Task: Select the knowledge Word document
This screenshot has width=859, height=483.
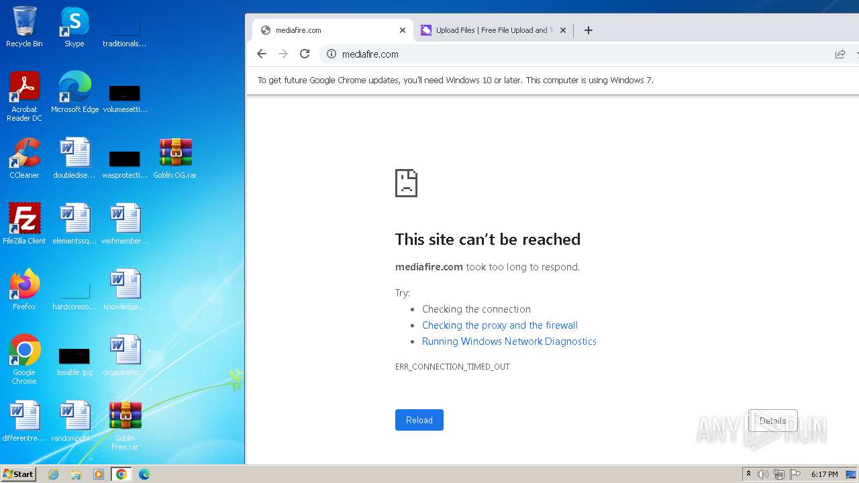Action: 125,289
